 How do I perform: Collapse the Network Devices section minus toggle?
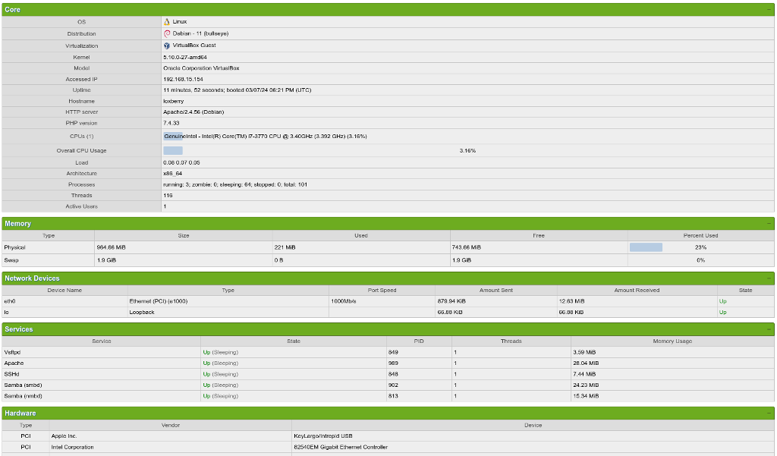pyautogui.click(x=769, y=278)
